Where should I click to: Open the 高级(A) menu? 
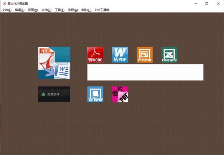coord(73,10)
